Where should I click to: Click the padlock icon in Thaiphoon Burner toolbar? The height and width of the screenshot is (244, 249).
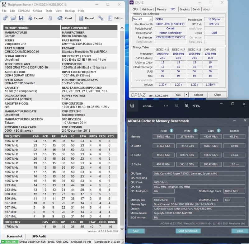[50, 18]
